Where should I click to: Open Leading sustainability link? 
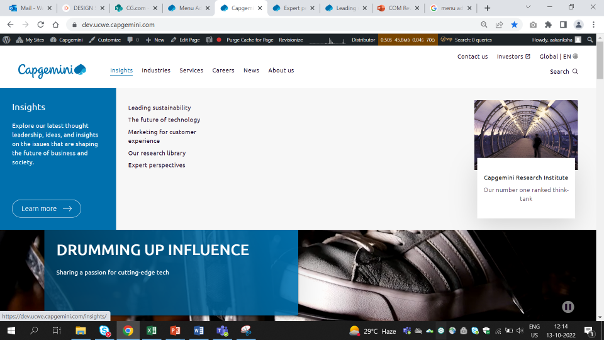tap(159, 108)
